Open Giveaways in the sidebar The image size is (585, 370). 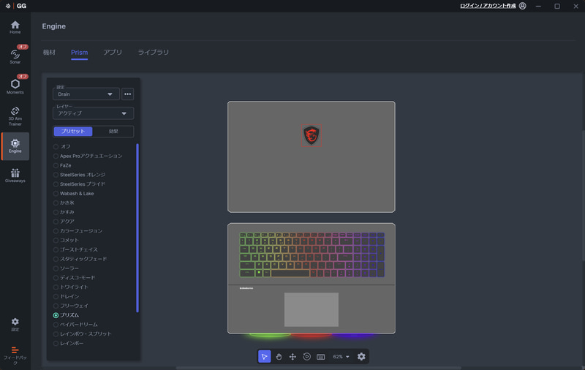click(x=15, y=175)
